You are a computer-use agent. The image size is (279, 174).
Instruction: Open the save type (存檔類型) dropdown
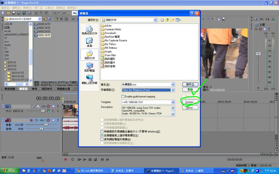tap(173, 90)
